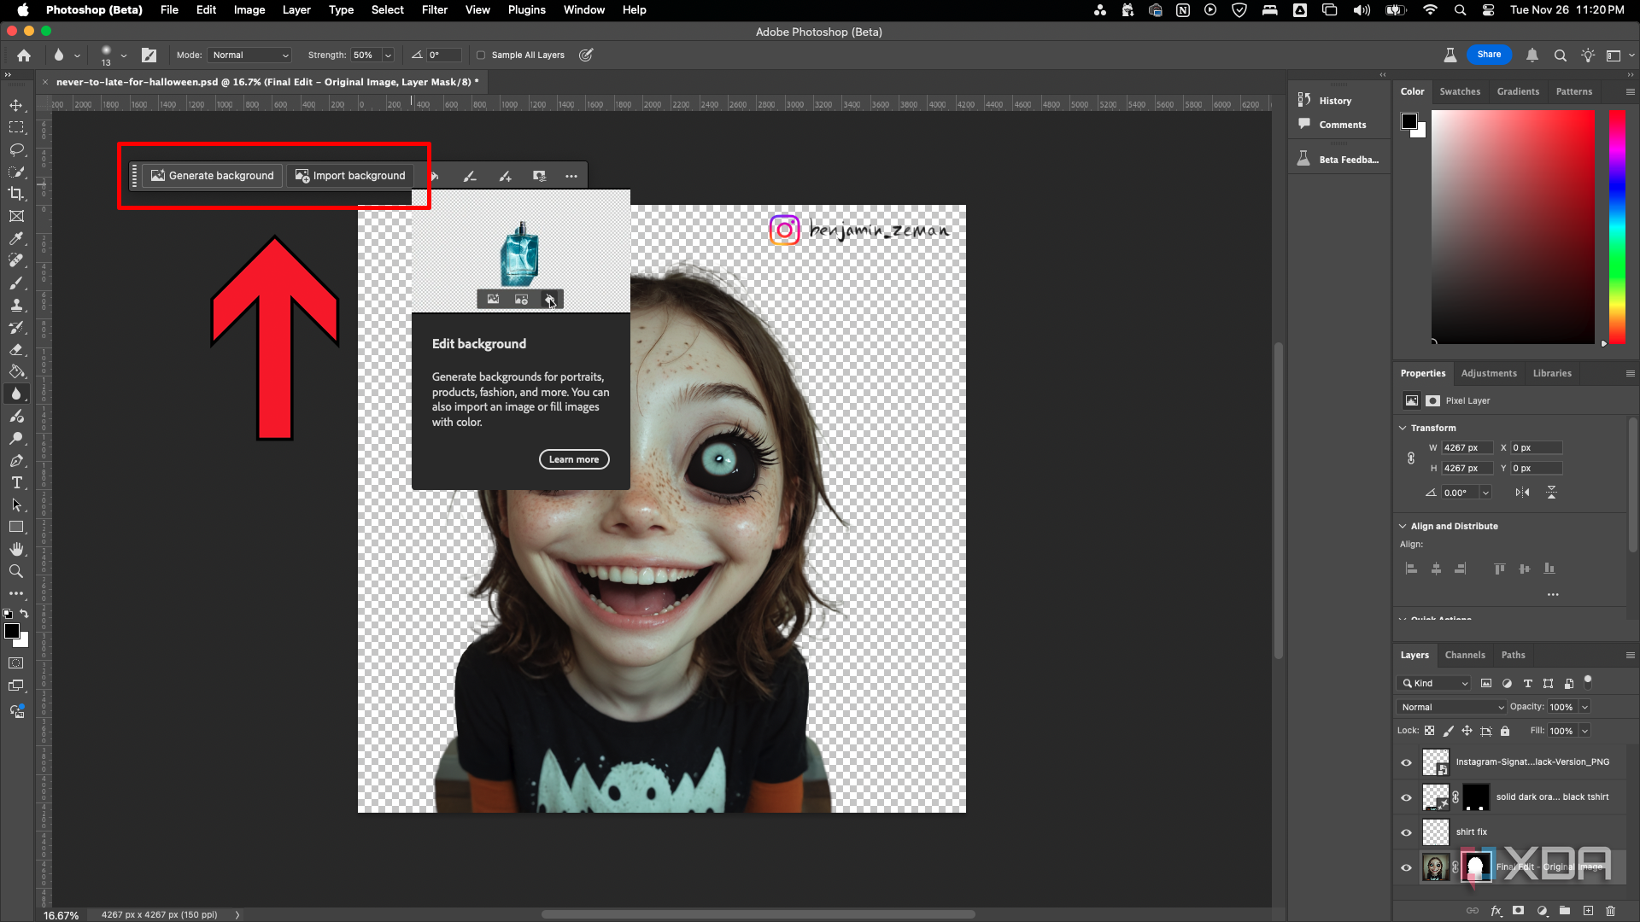Screen dimensions: 1640x922
Task: Select the Zoom tool
Action: (x=16, y=571)
